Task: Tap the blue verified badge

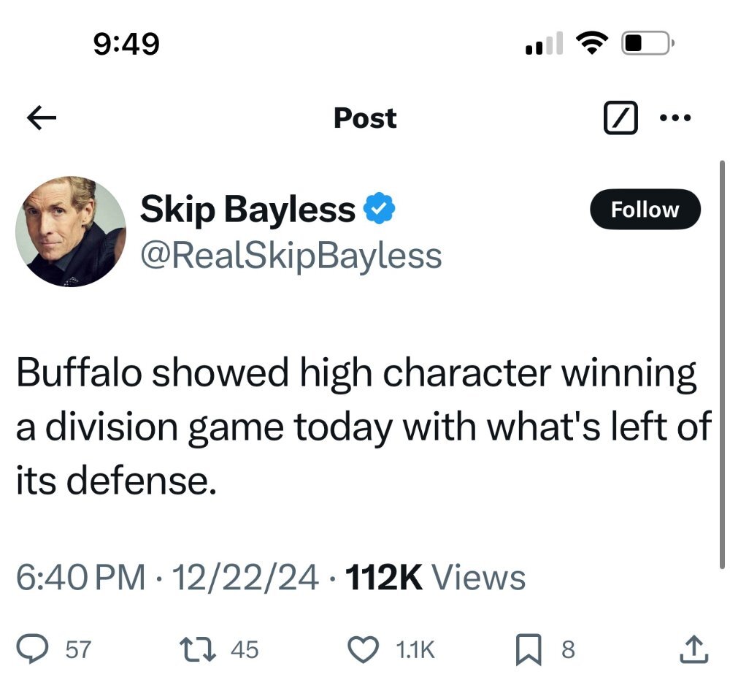Action: (379, 207)
